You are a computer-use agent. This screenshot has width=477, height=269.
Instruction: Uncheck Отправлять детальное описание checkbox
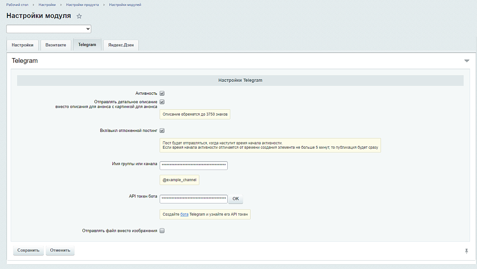(162, 102)
